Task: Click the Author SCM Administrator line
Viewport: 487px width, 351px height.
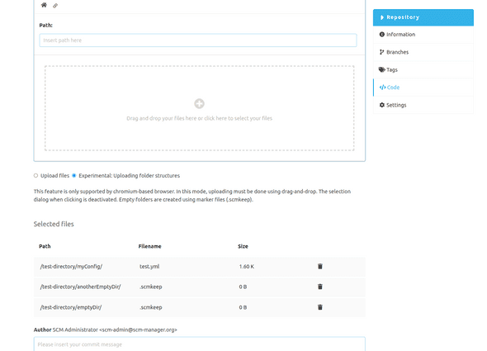Action: 106,330
